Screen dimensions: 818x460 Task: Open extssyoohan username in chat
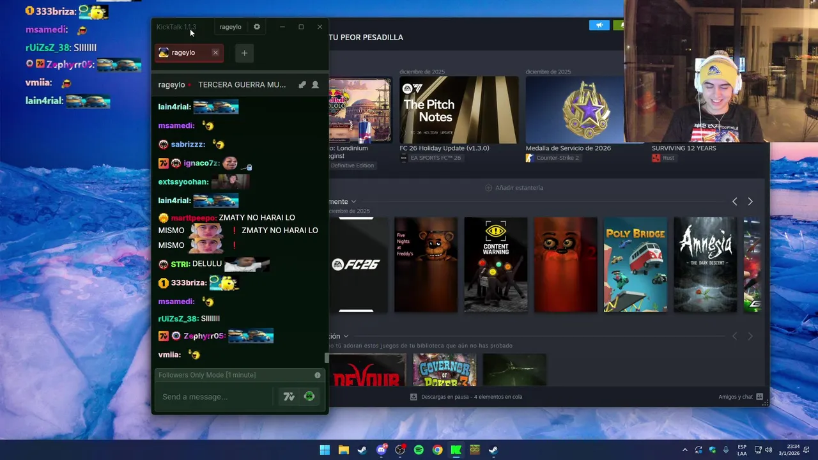tap(183, 182)
